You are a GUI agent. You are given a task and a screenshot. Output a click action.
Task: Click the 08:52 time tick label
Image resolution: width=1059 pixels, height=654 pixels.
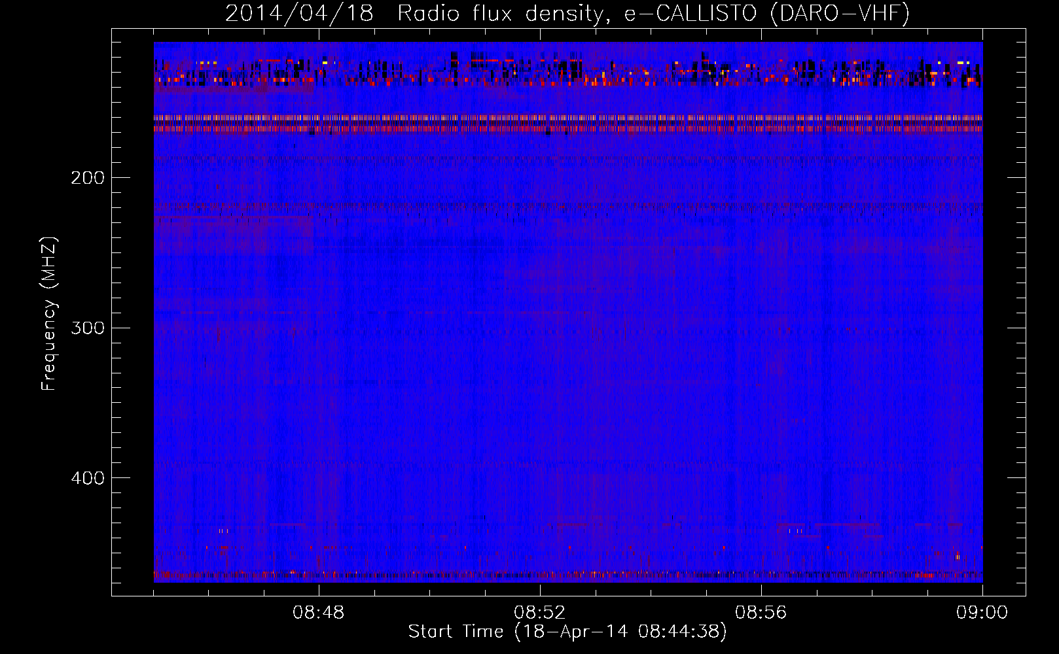[540, 613]
